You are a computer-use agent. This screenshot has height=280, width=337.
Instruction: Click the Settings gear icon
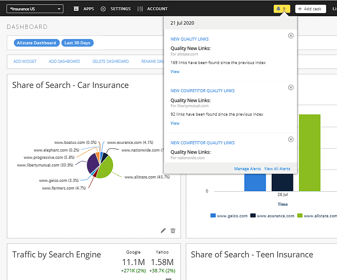(x=103, y=9)
